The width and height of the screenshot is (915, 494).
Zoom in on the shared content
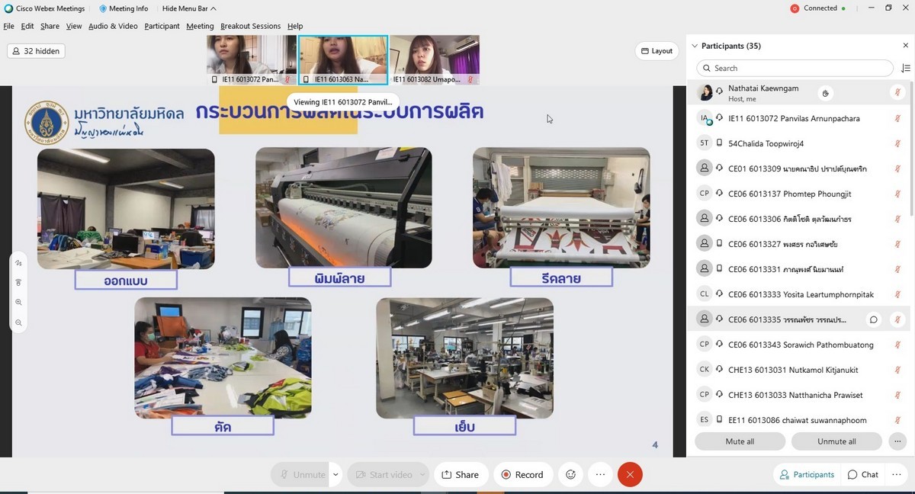[x=18, y=303]
